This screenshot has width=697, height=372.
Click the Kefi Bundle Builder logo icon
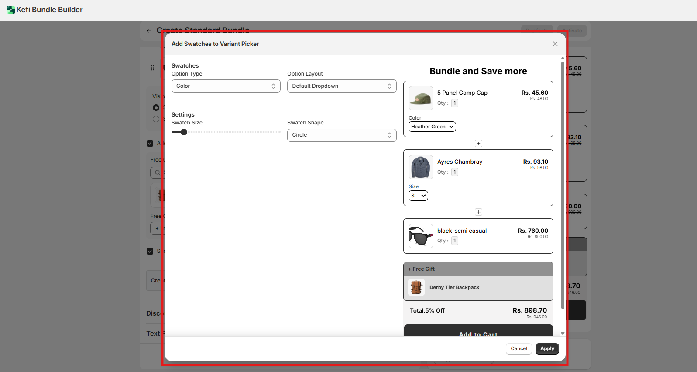click(10, 10)
